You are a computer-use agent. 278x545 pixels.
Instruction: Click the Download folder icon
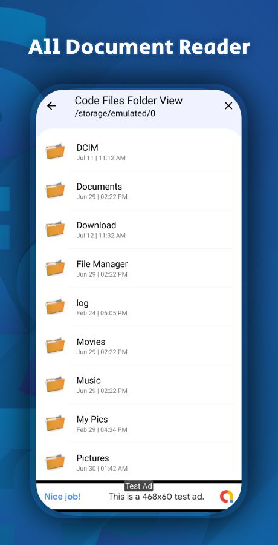coord(55,229)
